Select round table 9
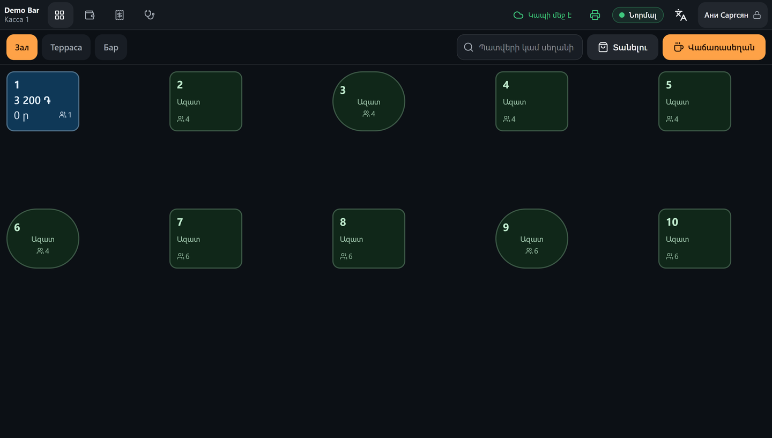The image size is (772, 438). click(x=532, y=239)
